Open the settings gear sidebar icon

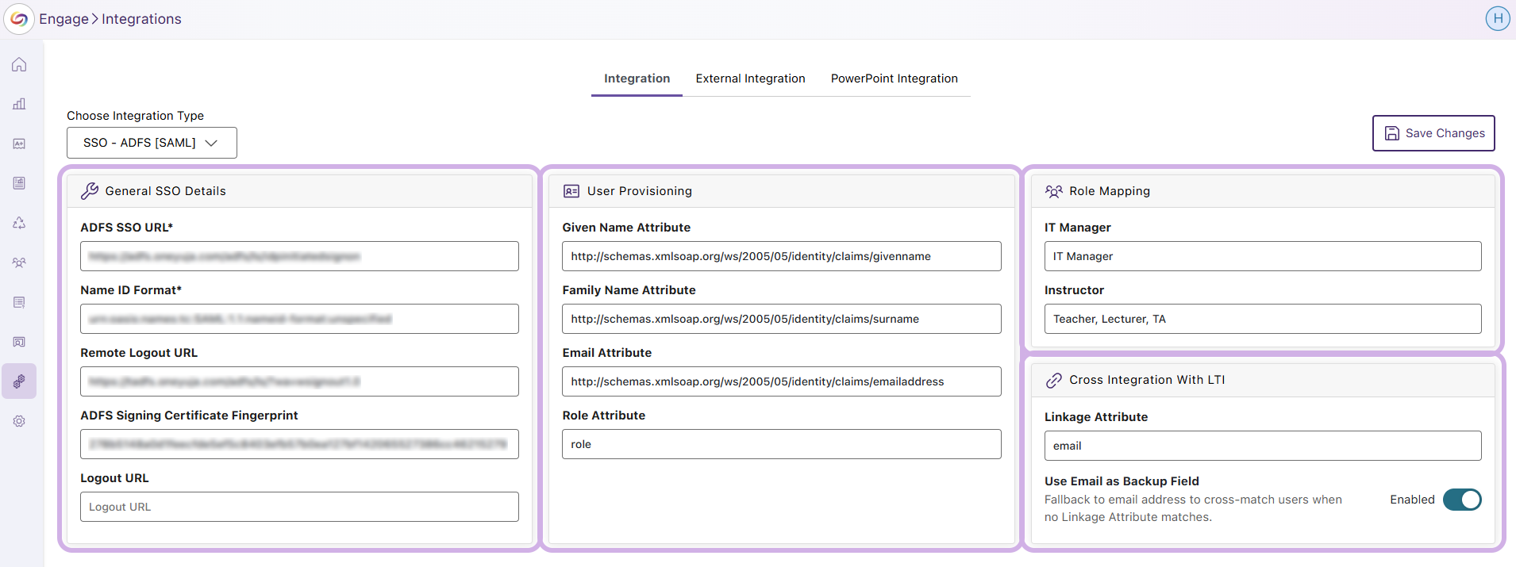[x=19, y=421]
